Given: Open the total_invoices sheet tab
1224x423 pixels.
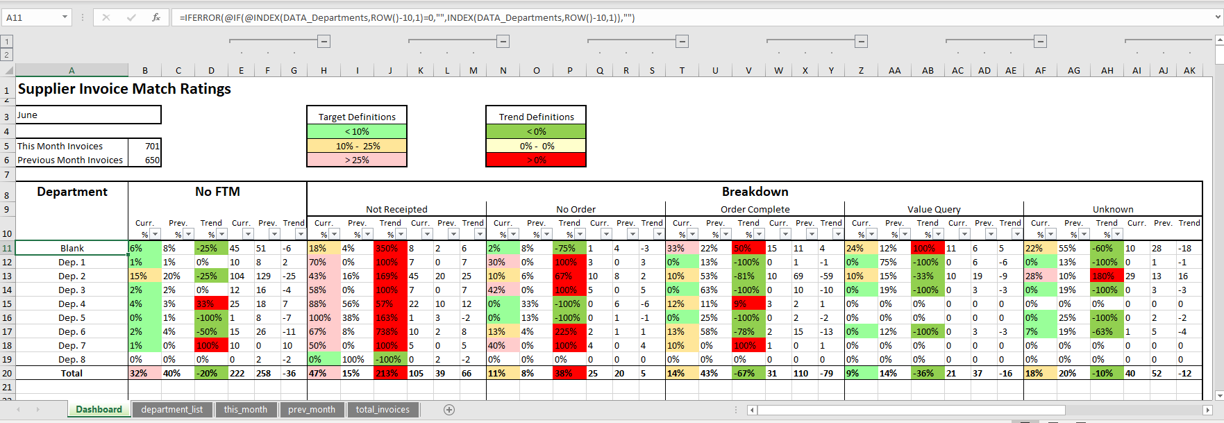Looking at the screenshot, I should (383, 410).
